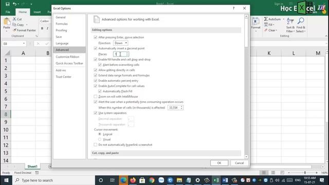This screenshot has width=329, height=185.
Task: Uncheck Automatically insert a decimal point
Action: (x=96, y=48)
